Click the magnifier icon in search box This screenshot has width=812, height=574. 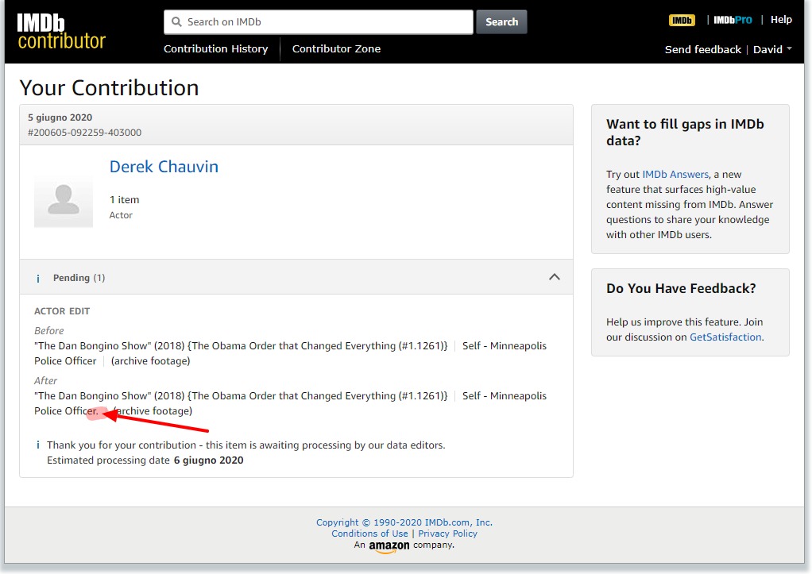pos(176,21)
